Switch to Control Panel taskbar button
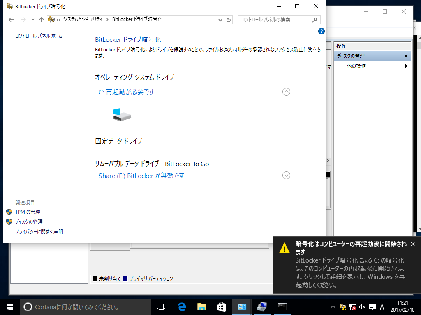 (x=242, y=307)
